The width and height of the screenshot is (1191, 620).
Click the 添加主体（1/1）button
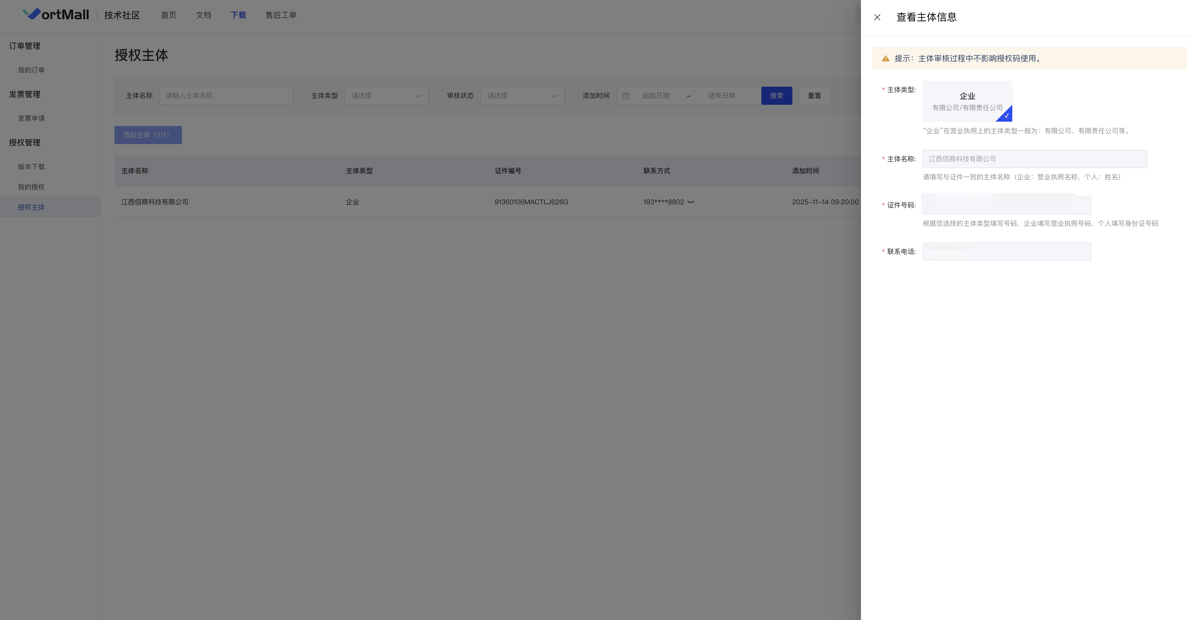pyautogui.click(x=148, y=135)
